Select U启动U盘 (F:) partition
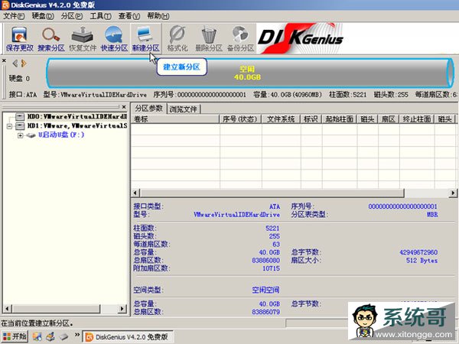 tap(61, 135)
